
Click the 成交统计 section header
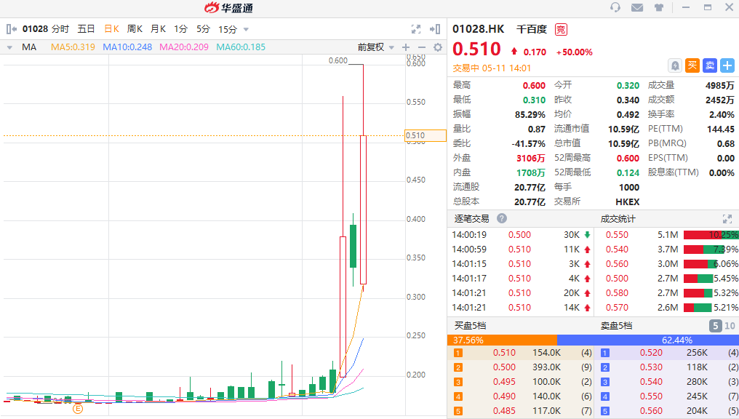618,219
